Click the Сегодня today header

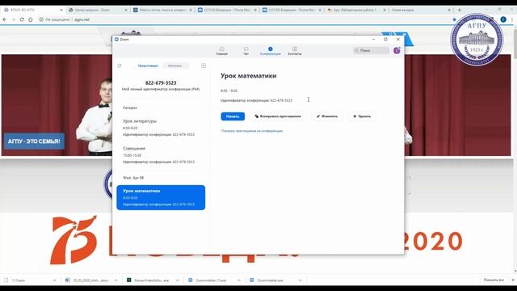(130, 108)
